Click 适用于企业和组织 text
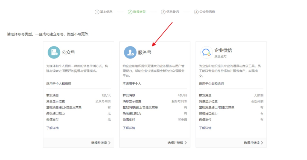The height and width of the screenshot is (160, 307). pos(211,84)
